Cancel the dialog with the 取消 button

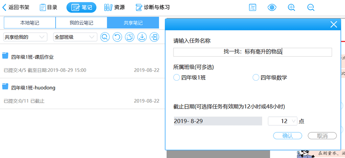pos(322,136)
